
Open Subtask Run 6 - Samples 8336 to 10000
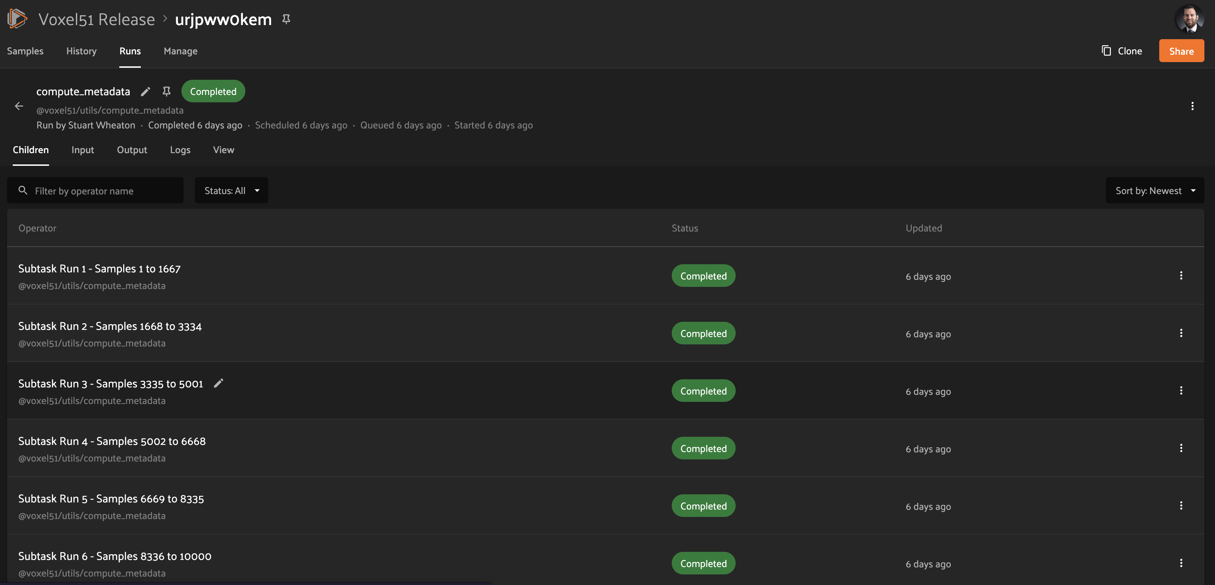[115, 556]
